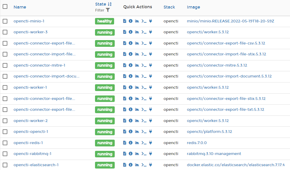Open opencti-worker-1 container details
Viewport: 290px width, 170px height.
point(30,88)
